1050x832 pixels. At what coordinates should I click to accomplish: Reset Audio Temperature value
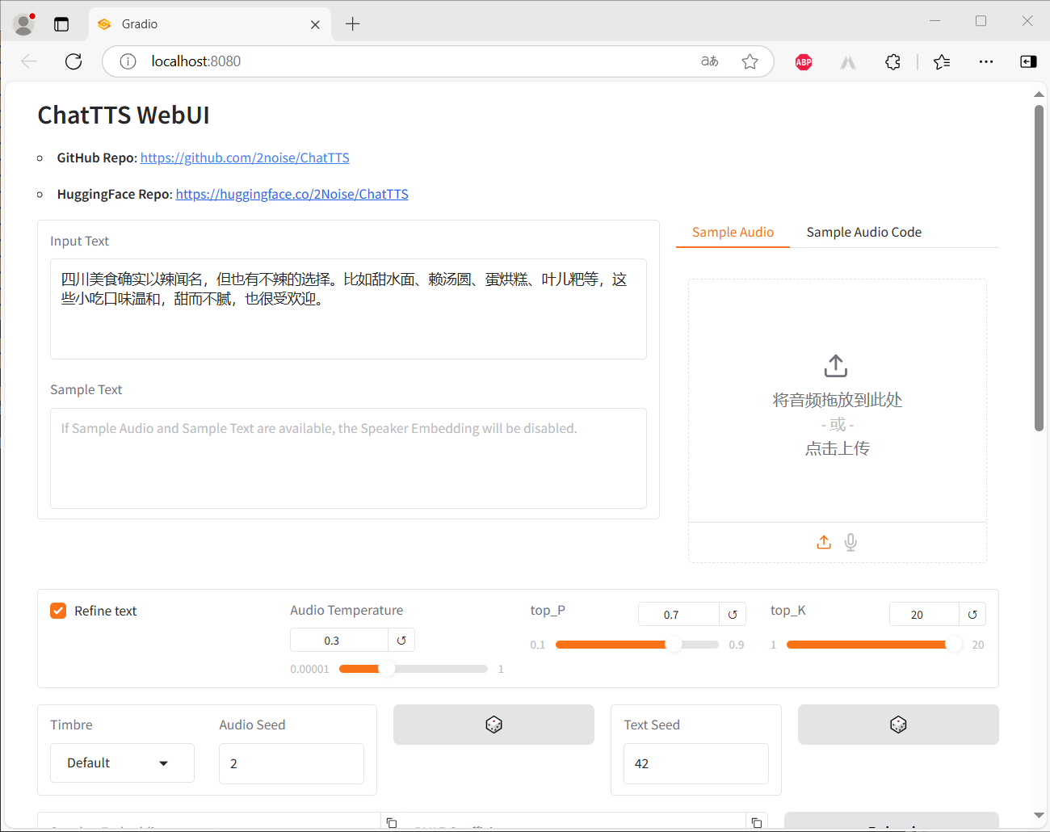tap(401, 641)
